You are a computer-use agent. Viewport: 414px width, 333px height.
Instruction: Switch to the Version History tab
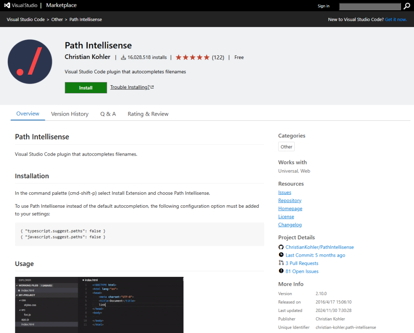(x=70, y=114)
